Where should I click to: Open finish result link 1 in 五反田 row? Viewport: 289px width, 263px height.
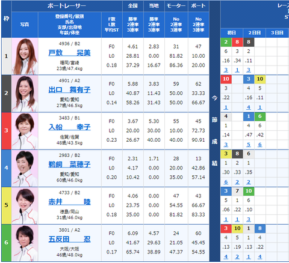[249, 256]
